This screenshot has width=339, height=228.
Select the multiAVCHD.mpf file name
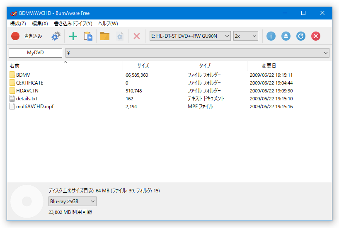click(35, 106)
